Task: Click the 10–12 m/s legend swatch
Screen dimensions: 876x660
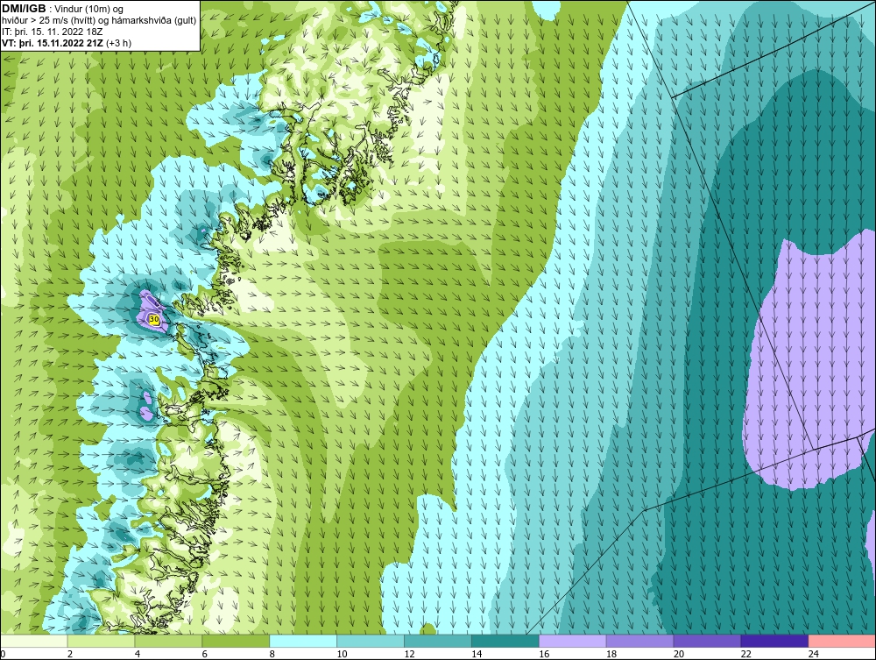Action: point(370,641)
